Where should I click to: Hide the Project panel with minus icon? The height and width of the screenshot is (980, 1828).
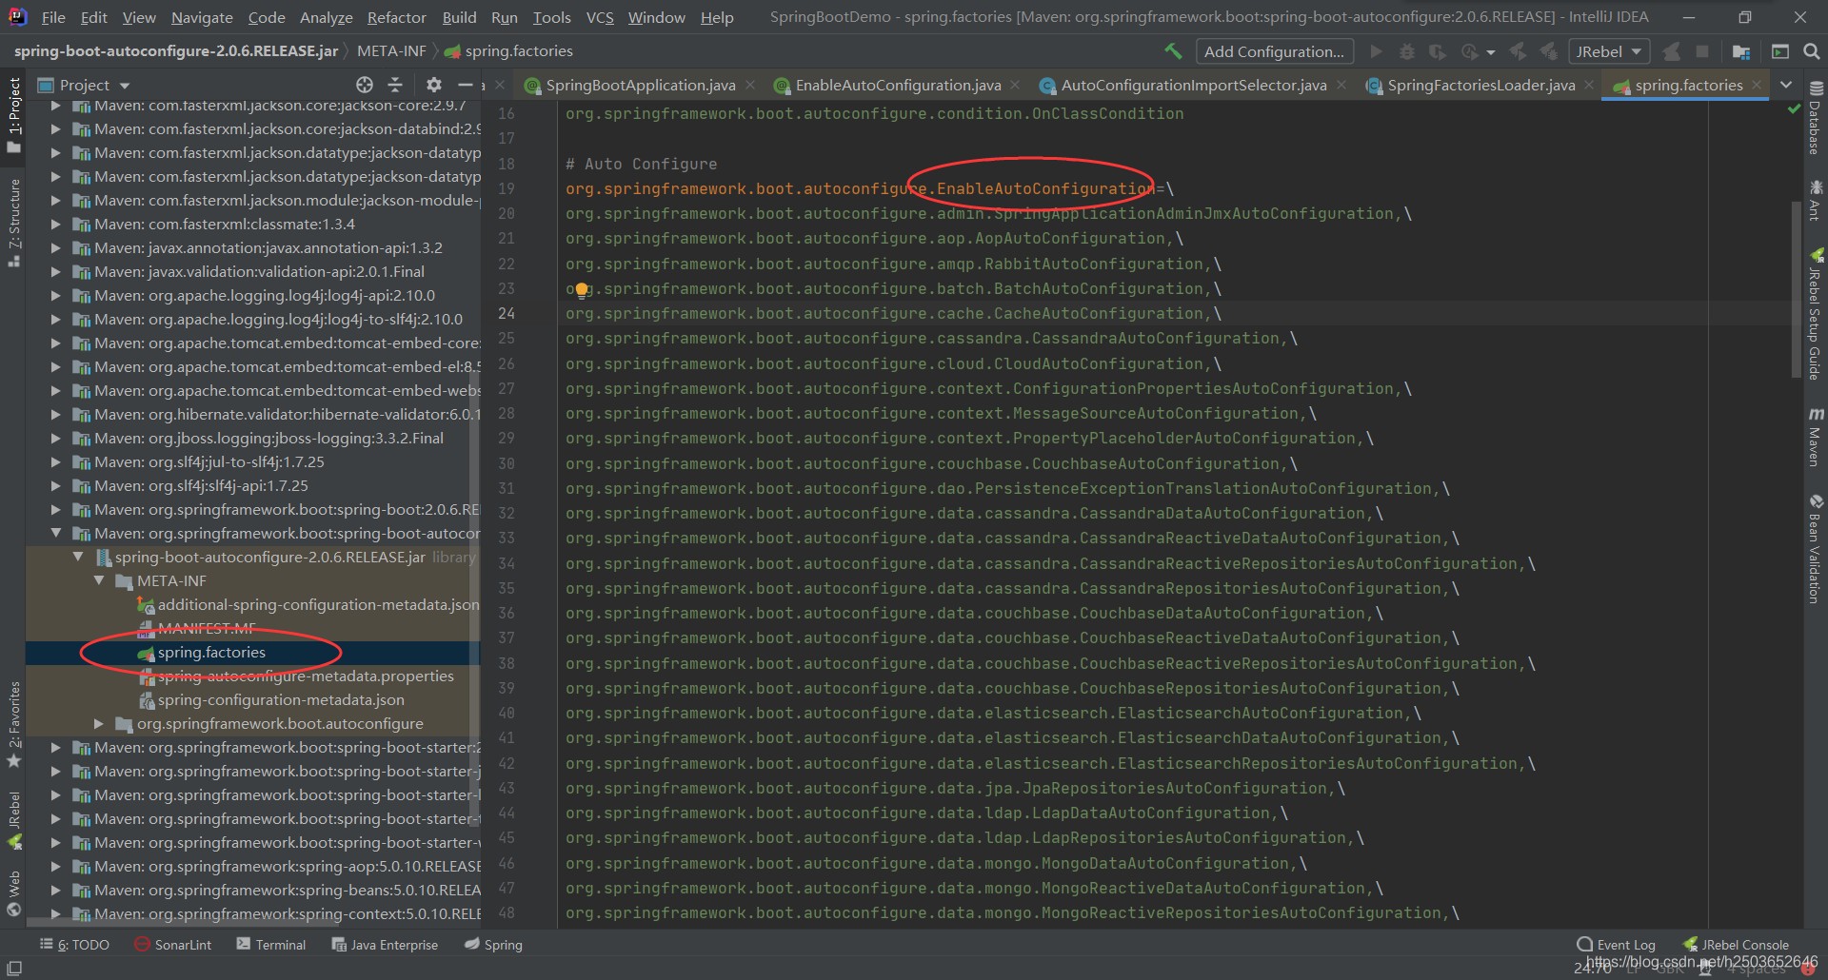(465, 85)
